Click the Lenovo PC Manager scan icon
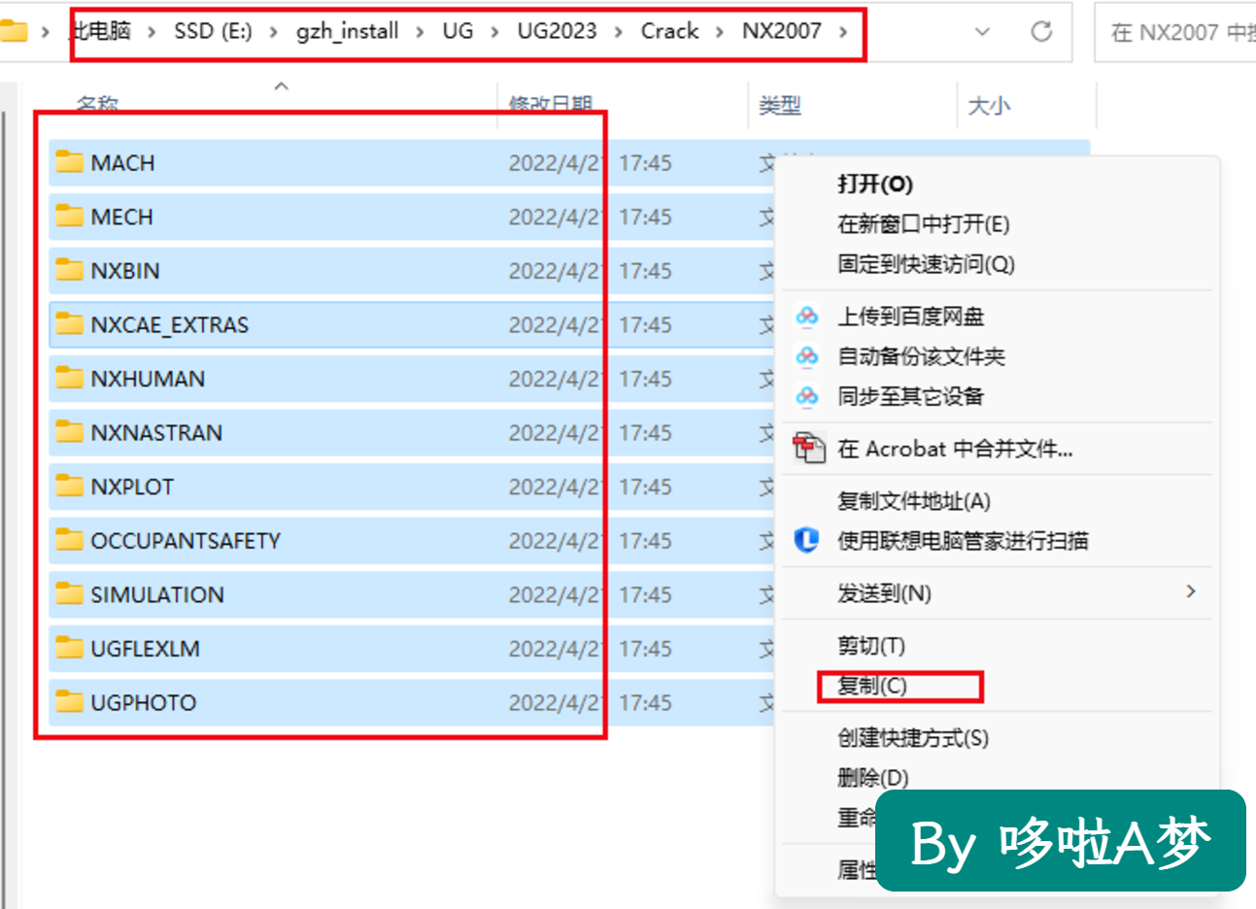 [806, 540]
